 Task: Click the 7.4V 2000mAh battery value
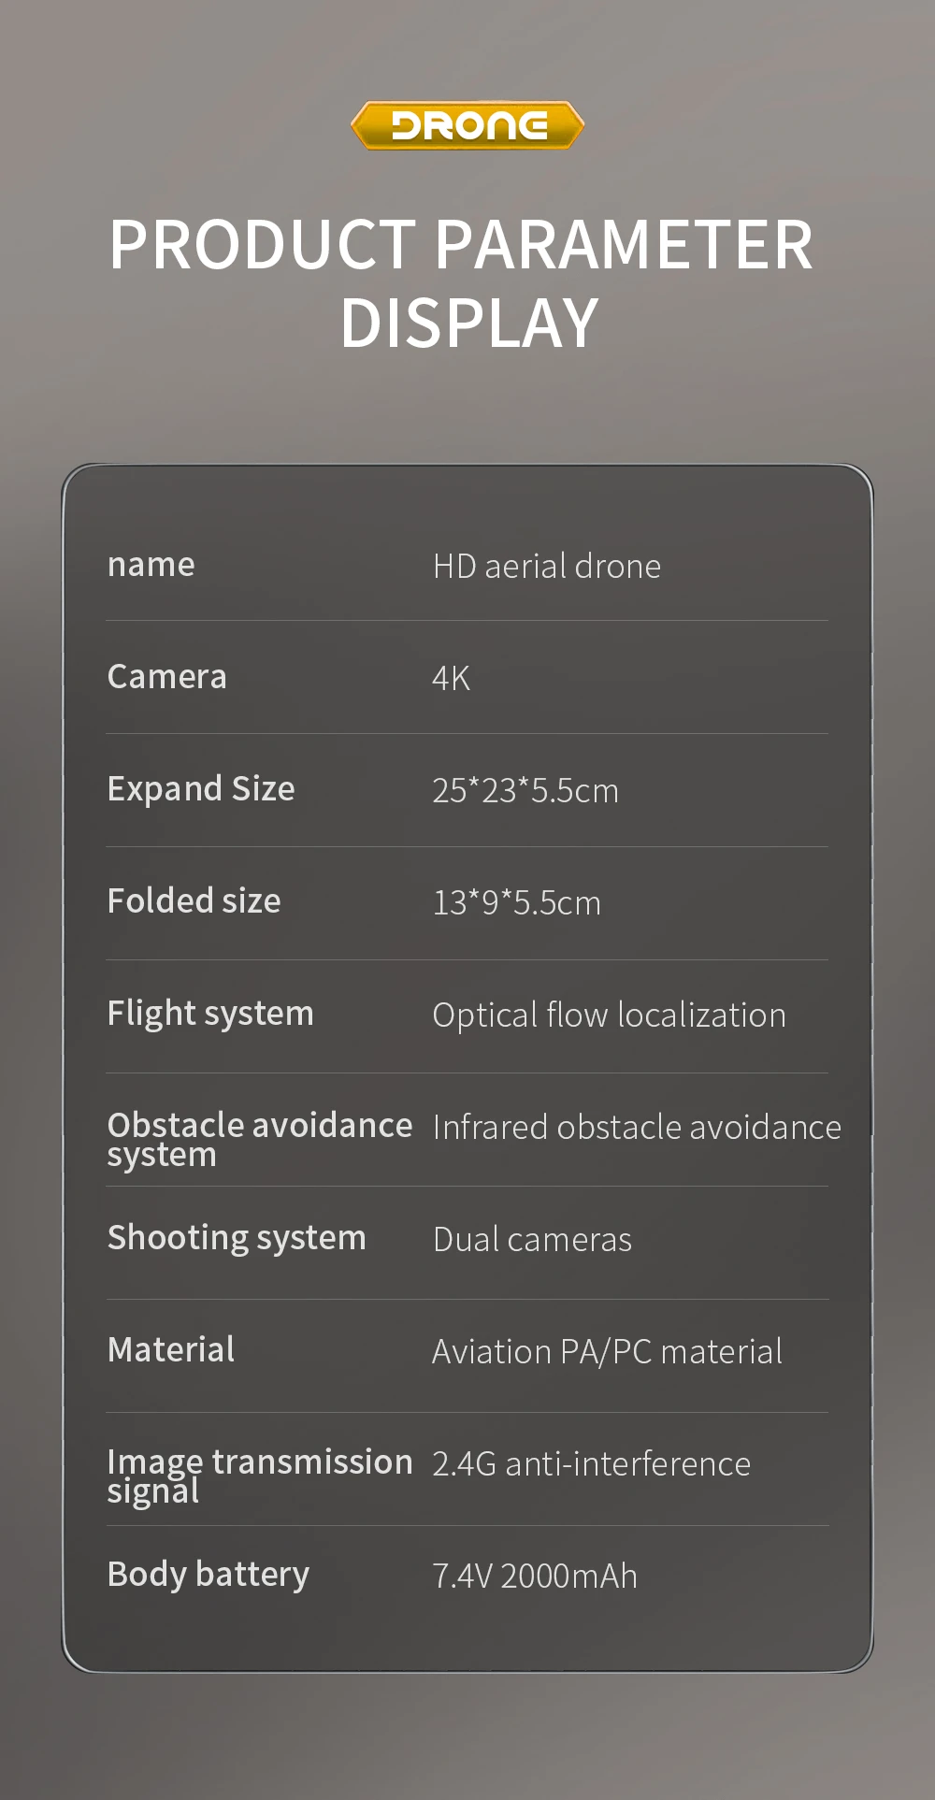534,1577
